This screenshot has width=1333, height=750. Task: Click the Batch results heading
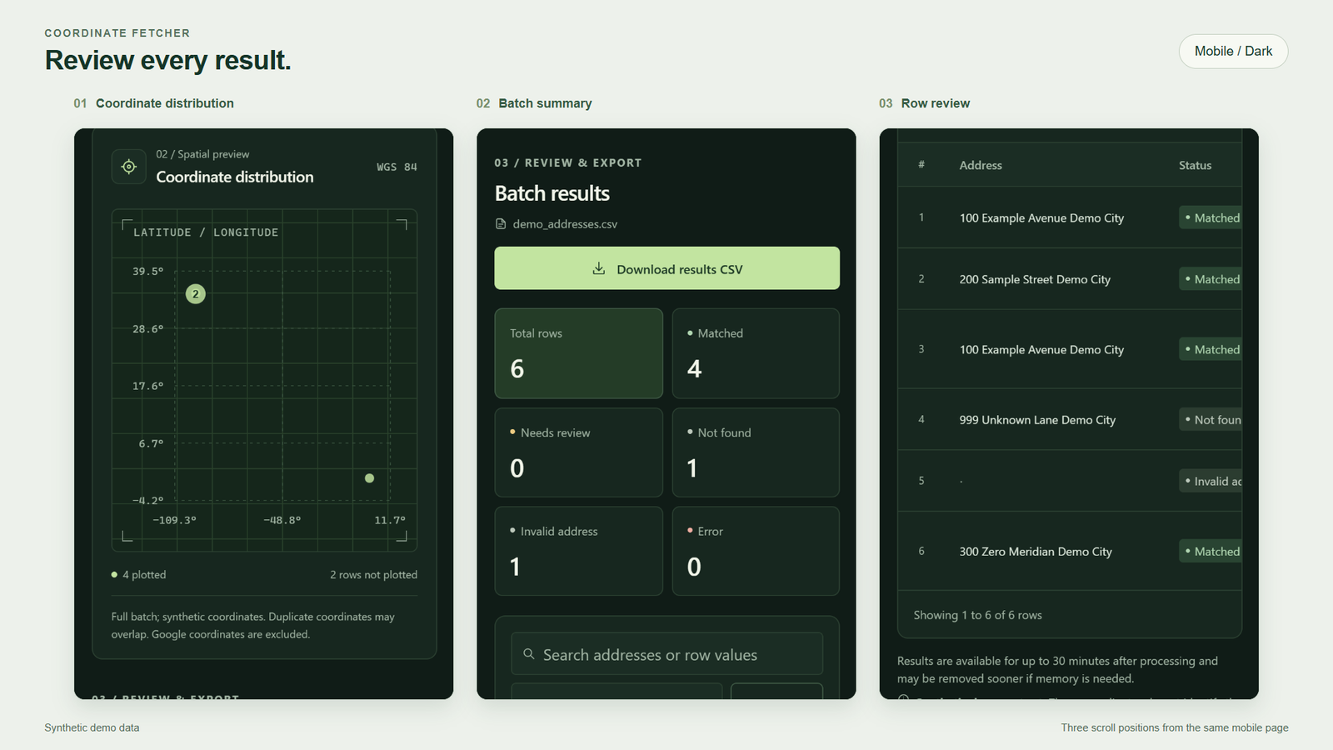pyautogui.click(x=552, y=193)
